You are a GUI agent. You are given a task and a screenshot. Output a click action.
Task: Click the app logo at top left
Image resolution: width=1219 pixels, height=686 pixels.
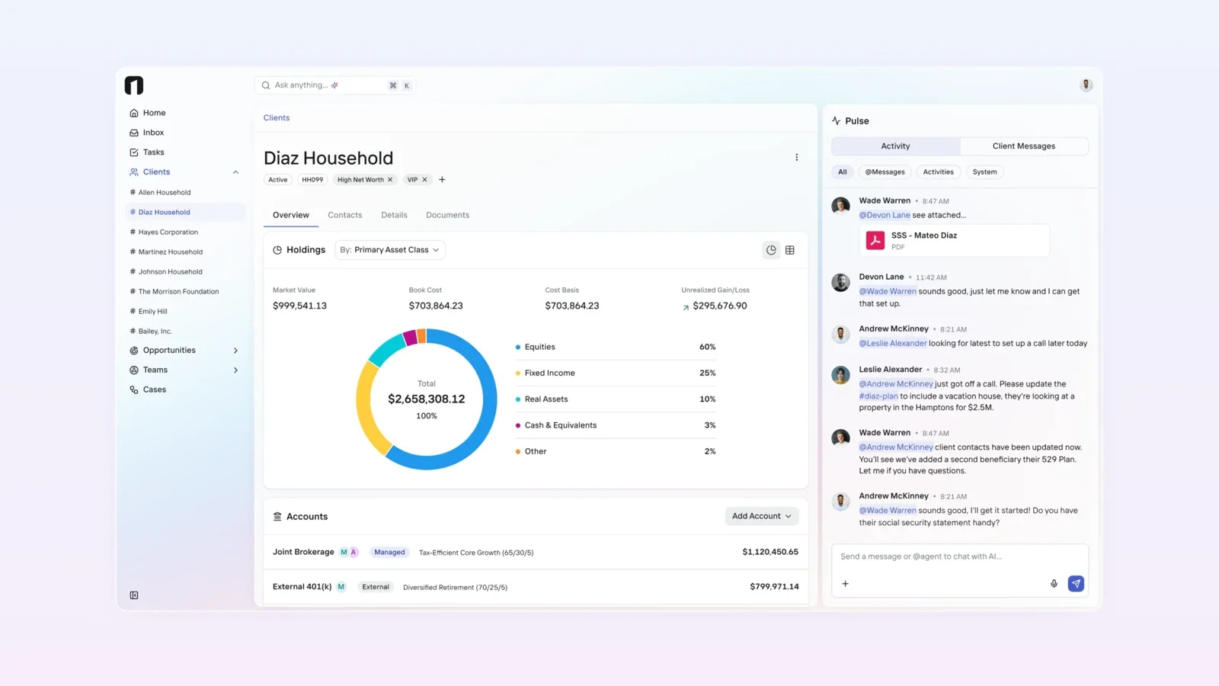(x=134, y=85)
